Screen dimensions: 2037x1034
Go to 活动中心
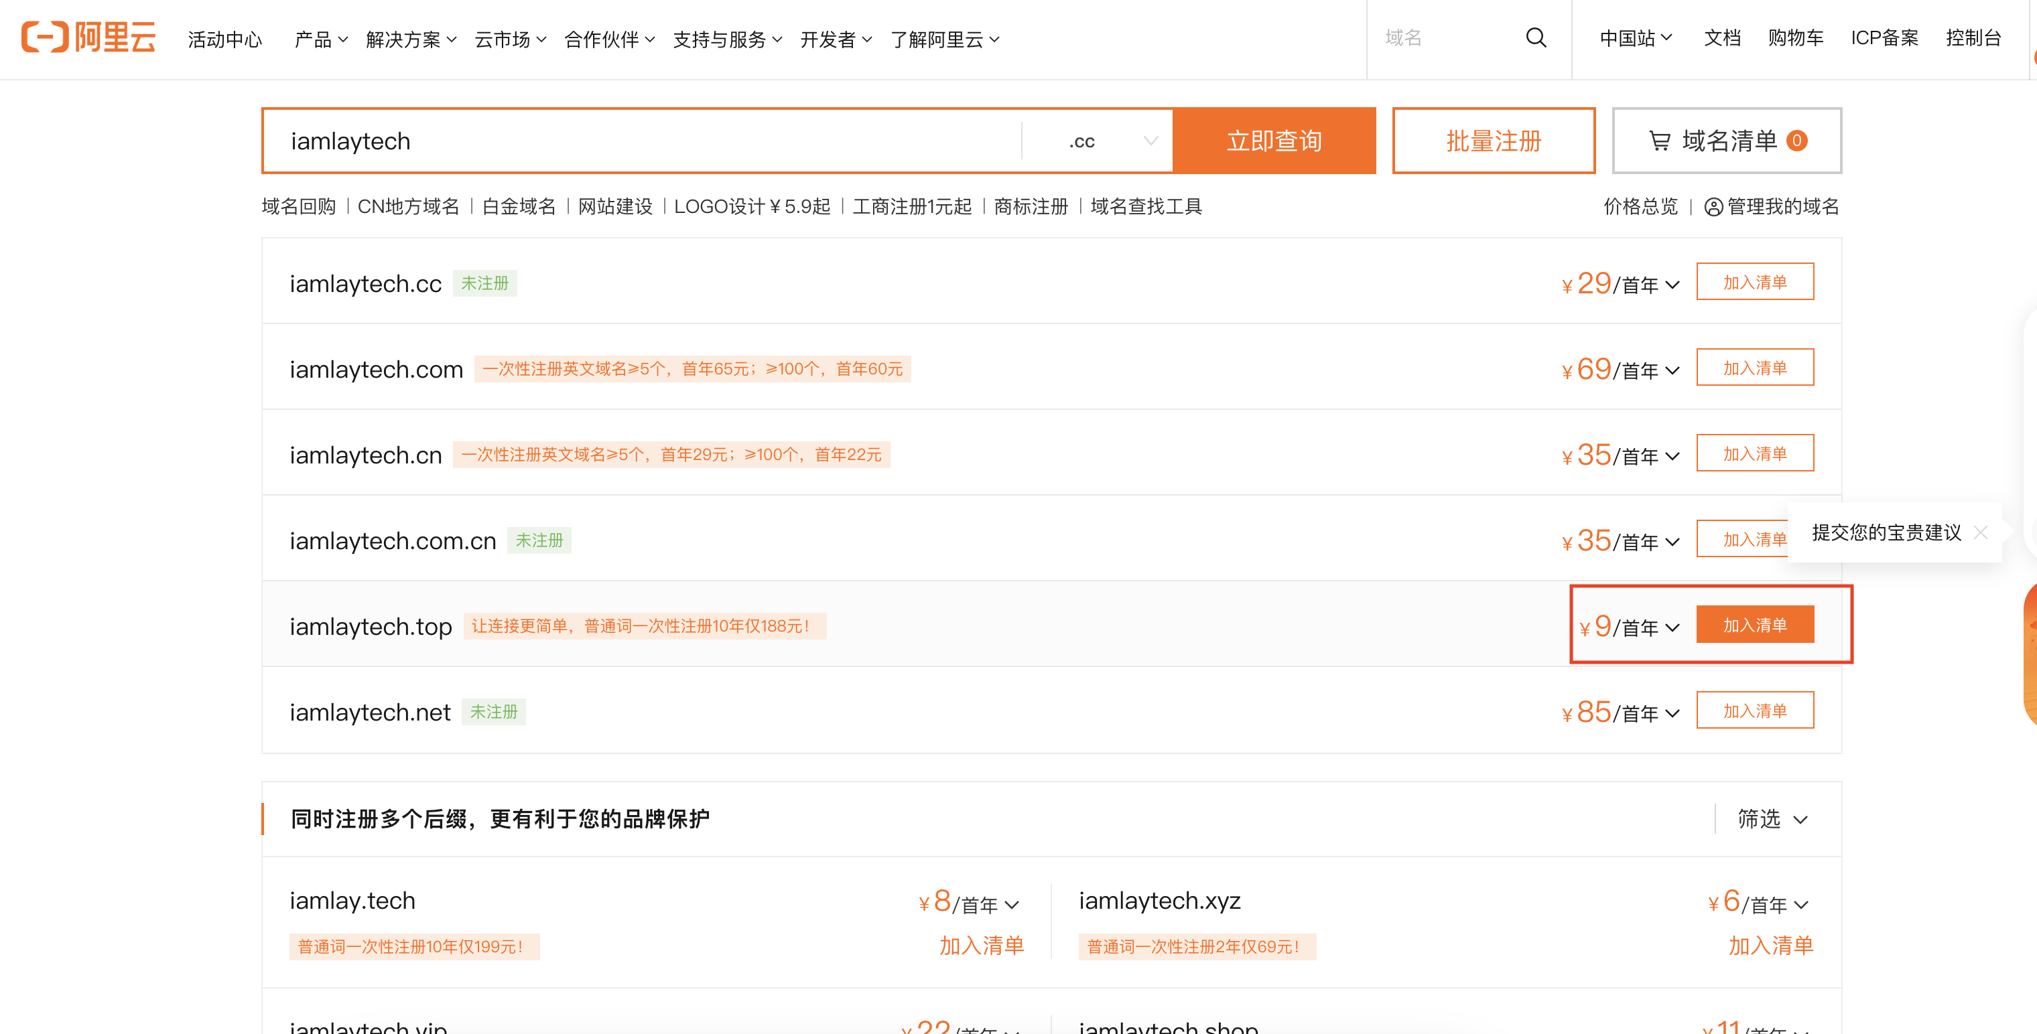tap(224, 39)
